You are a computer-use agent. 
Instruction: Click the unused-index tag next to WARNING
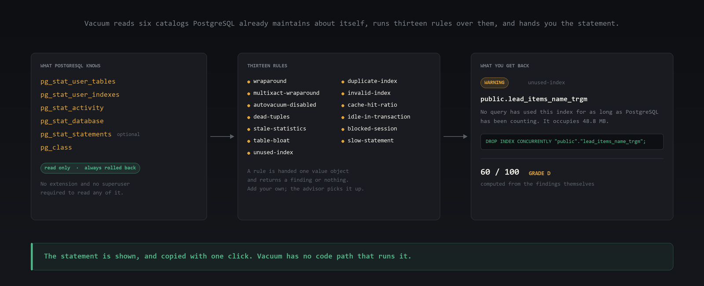pos(546,83)
